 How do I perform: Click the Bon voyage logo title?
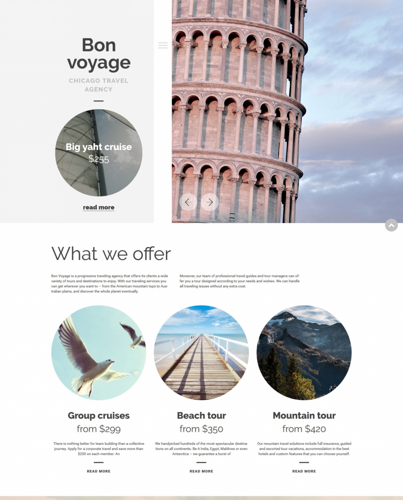(x=99, y=53)
